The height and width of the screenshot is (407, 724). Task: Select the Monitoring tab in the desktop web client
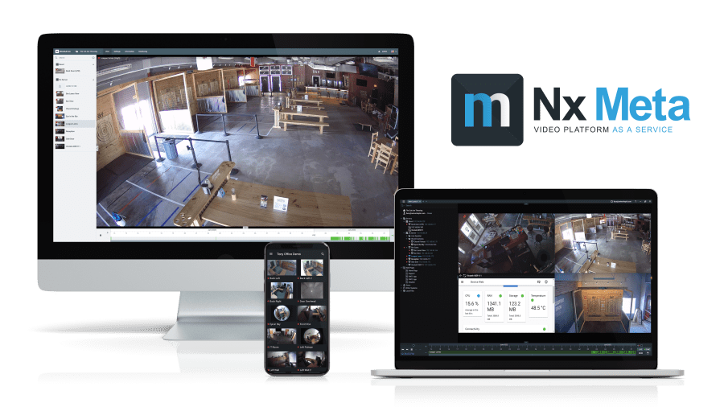(x=142, y=51)
